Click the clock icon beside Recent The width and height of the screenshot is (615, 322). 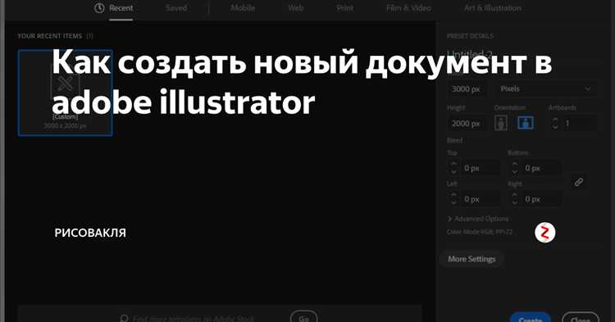[x=99, y=8]
